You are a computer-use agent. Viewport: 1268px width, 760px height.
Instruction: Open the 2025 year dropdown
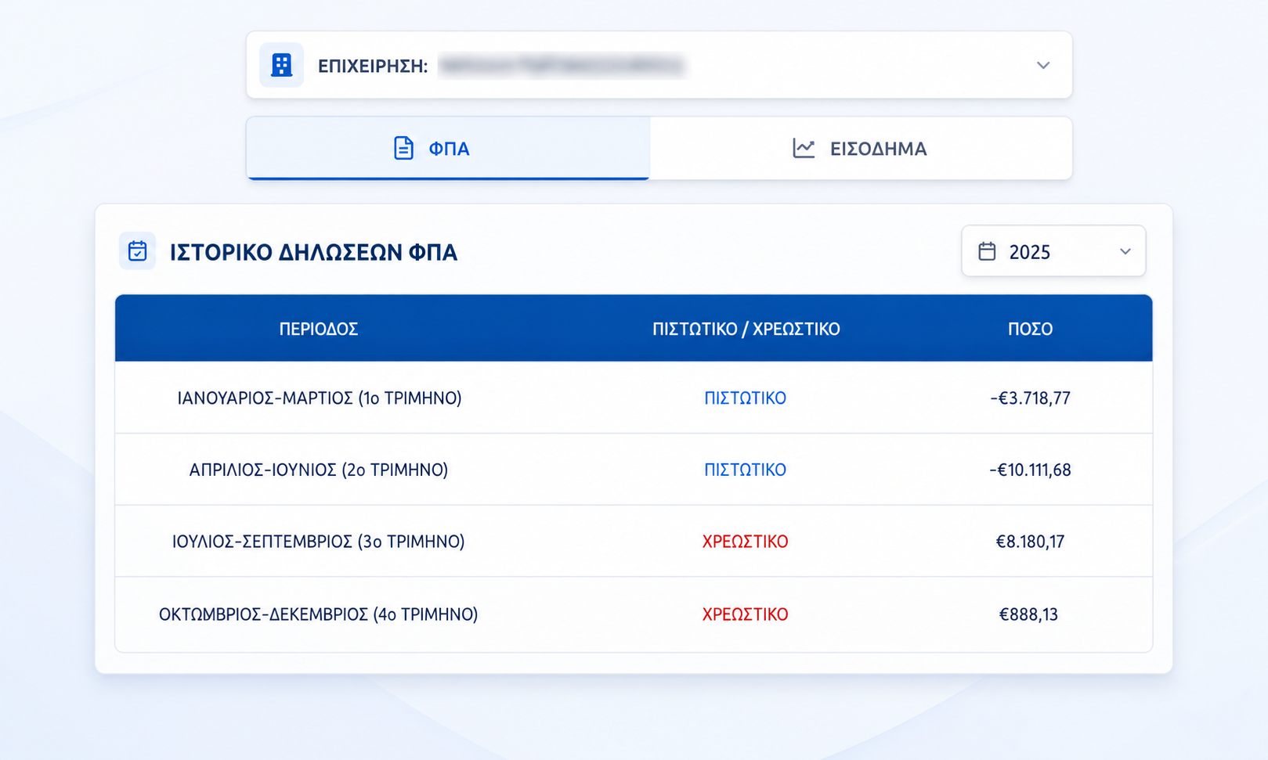point(1053,251)
